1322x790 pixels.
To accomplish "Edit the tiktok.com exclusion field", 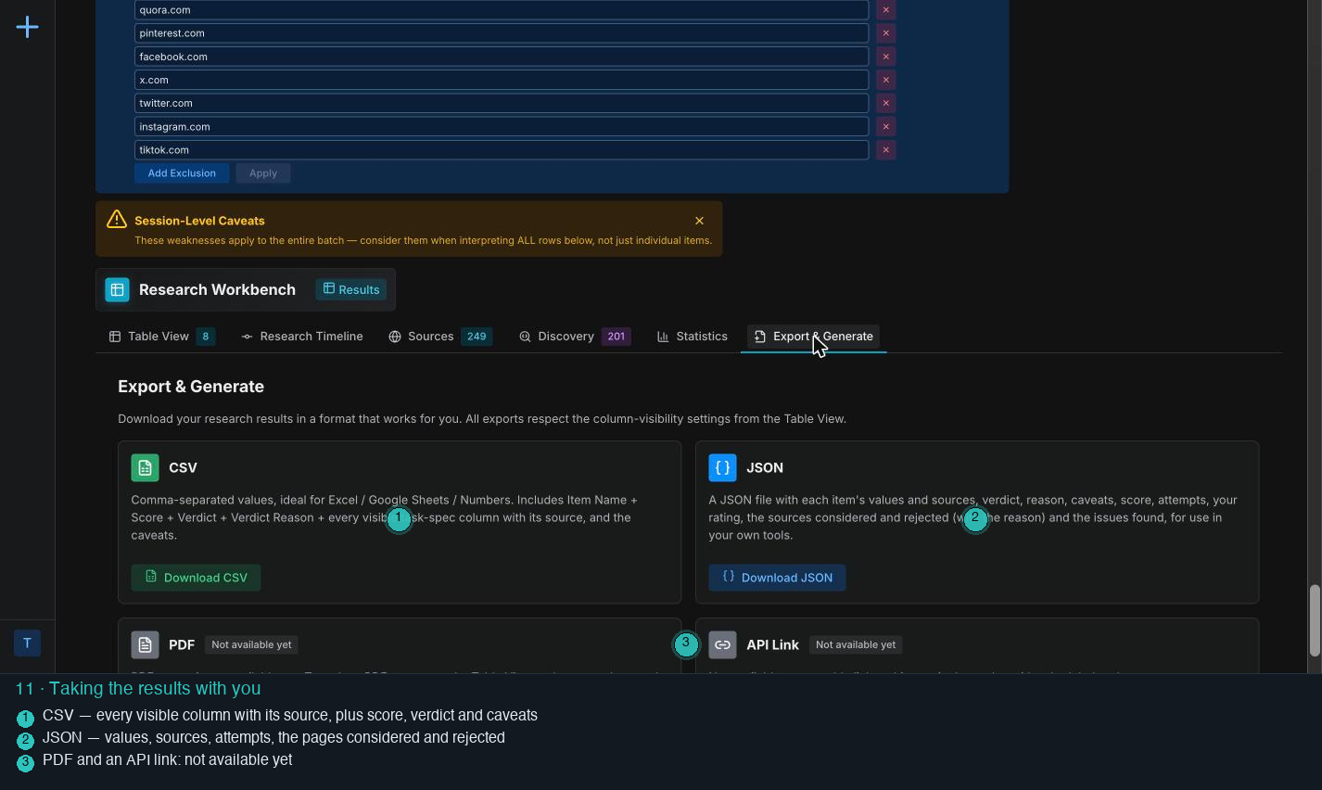I will (x=502, y=149).
